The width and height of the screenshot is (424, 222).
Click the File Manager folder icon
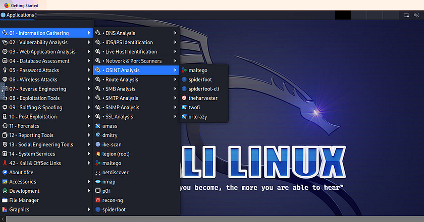5,200
